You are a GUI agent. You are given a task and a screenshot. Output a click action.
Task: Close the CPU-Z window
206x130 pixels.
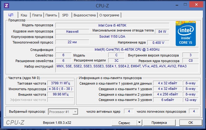pos(196,5)
